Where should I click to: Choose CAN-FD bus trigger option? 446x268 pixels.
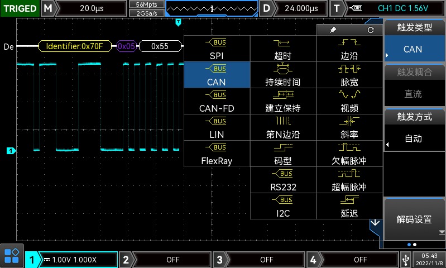click(217, 102)
